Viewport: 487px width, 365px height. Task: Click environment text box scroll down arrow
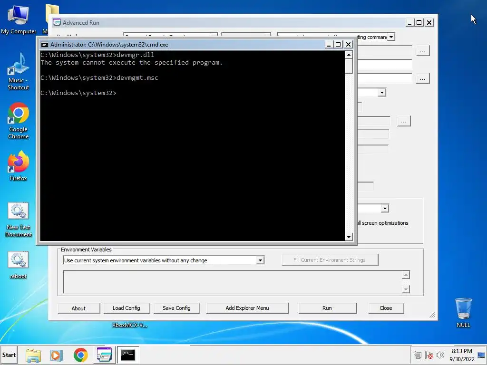point(406,289)
